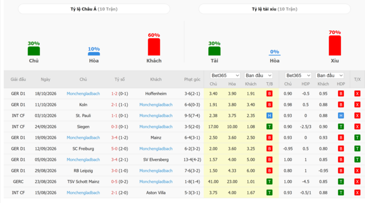Select the Tỷ lệ Châu Á tab
Image resolution: width=365 pixels, height=203 pixels.
[x=94, y=9]
